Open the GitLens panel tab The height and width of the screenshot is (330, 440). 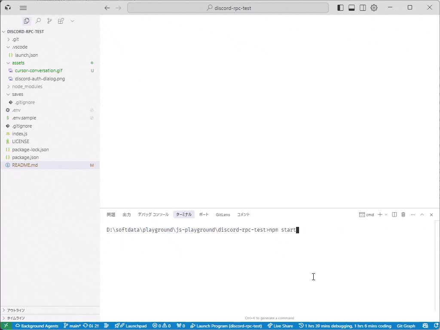[223, 214]
